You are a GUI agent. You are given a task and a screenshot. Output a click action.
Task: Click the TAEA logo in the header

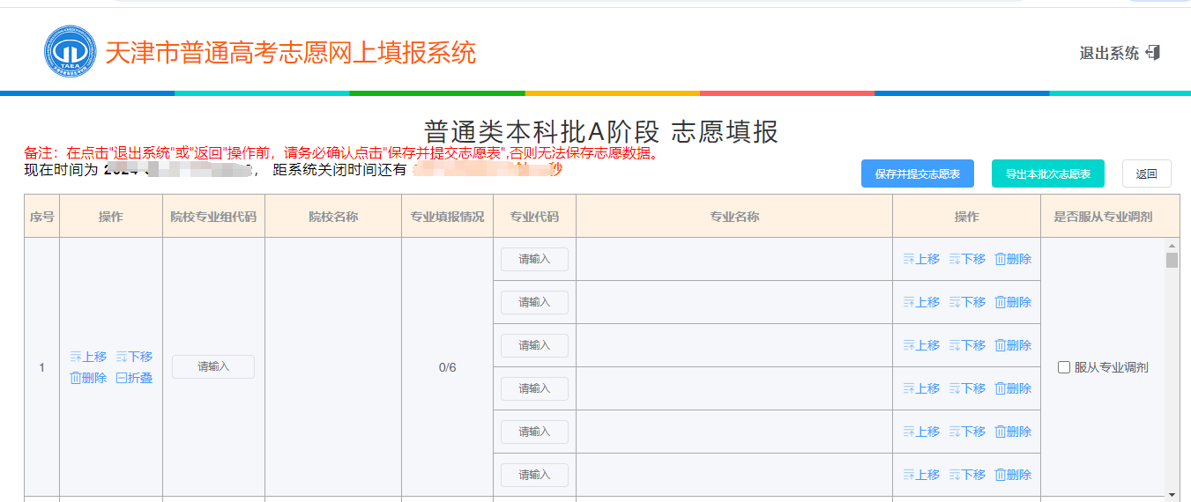[70, 52]
